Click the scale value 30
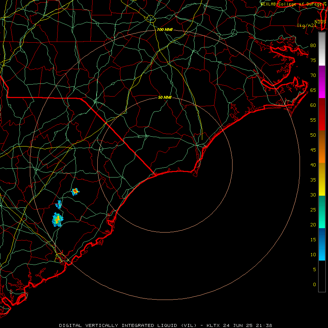 coord(313,195)
